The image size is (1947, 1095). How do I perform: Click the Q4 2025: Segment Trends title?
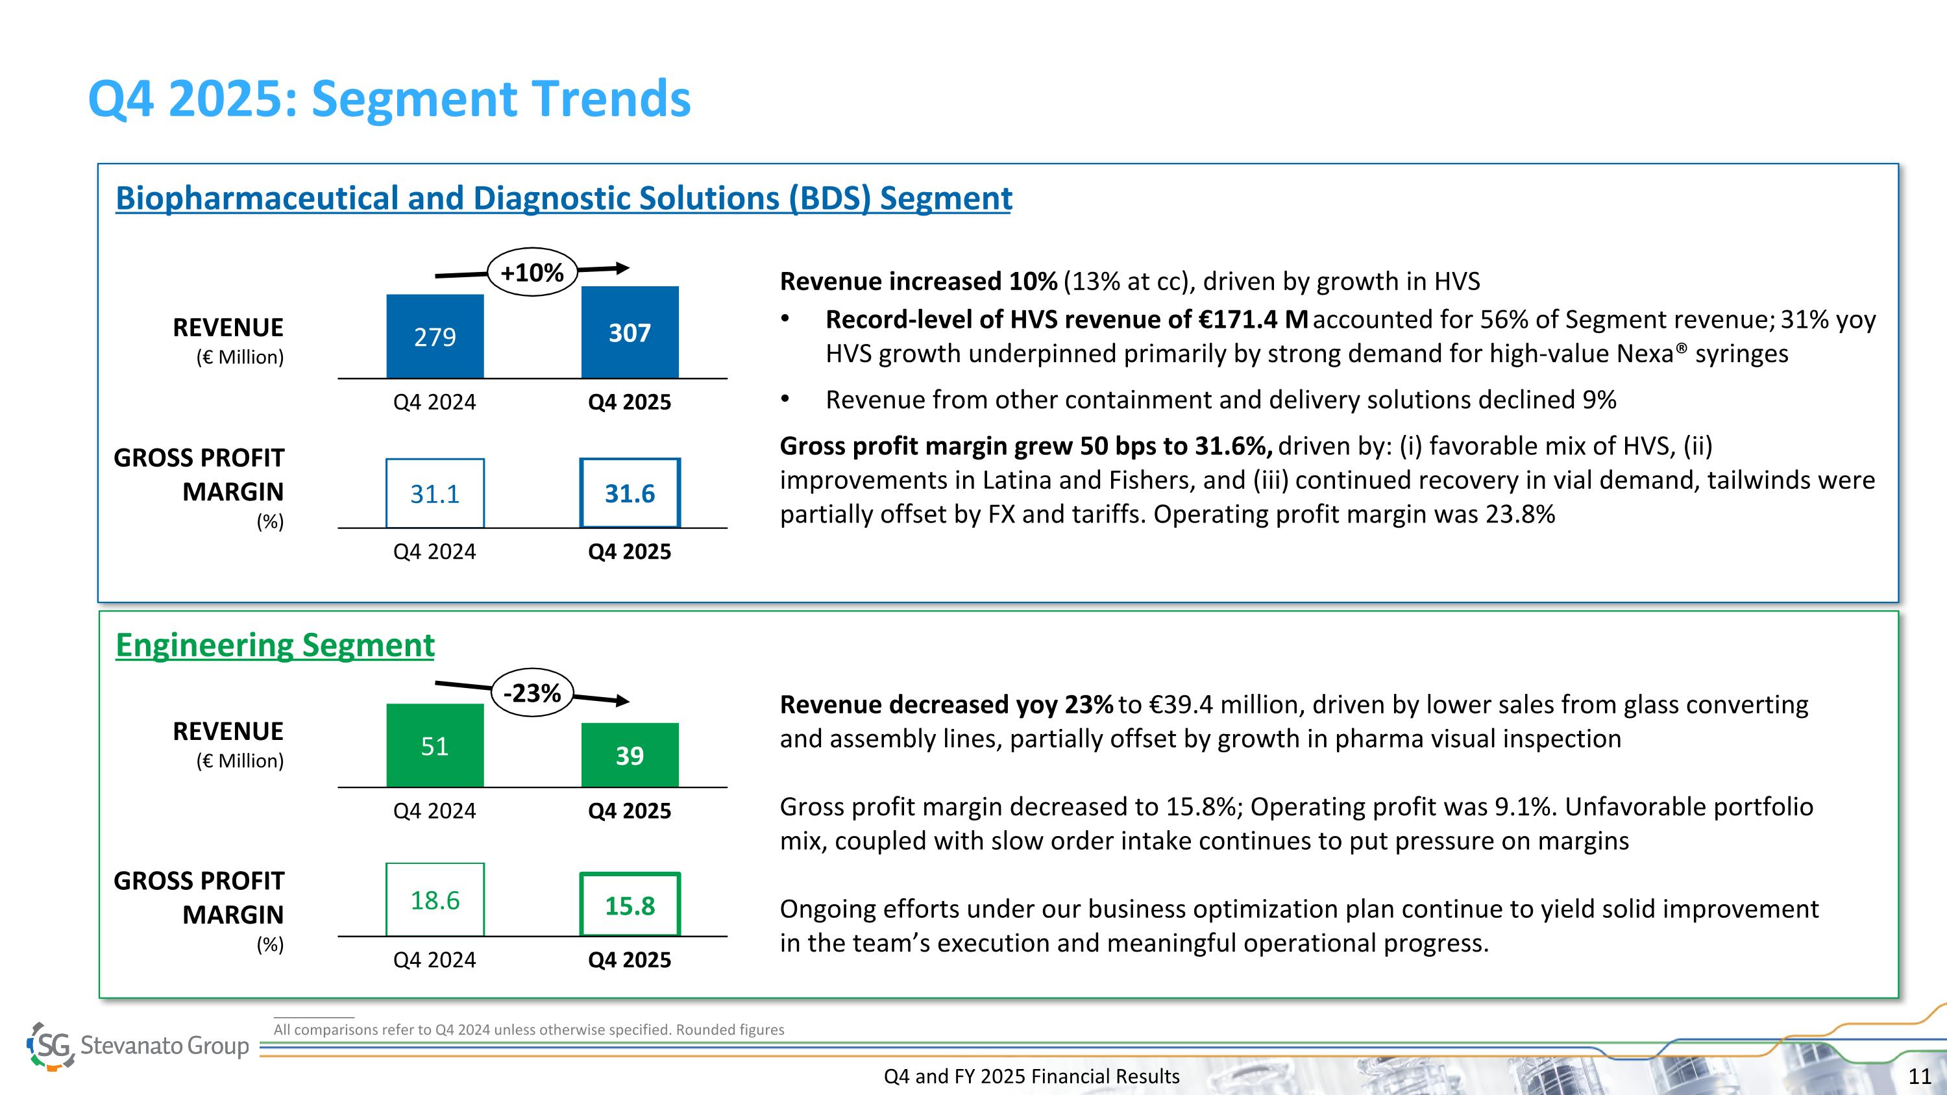click(389, 99)
